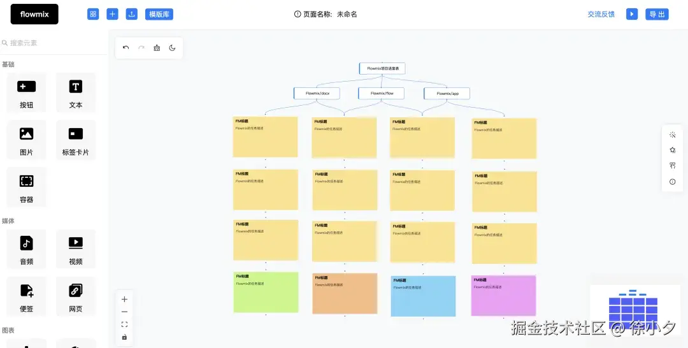Select the Flowmix/flow node

382,93
